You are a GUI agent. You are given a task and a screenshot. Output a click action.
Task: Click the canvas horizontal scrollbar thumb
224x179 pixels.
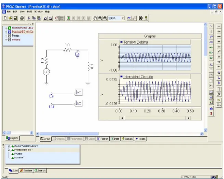tap(69, 134)
